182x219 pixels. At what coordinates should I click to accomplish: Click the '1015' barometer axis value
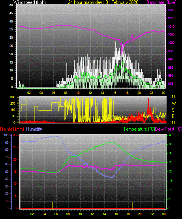point(171,18)
